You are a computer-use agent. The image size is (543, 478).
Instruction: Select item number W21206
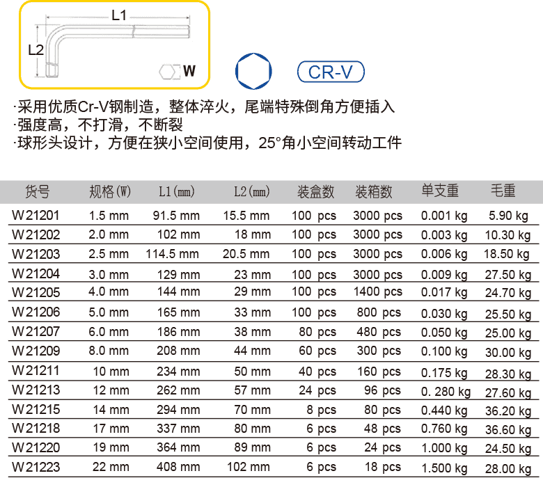tap(36, 312)
